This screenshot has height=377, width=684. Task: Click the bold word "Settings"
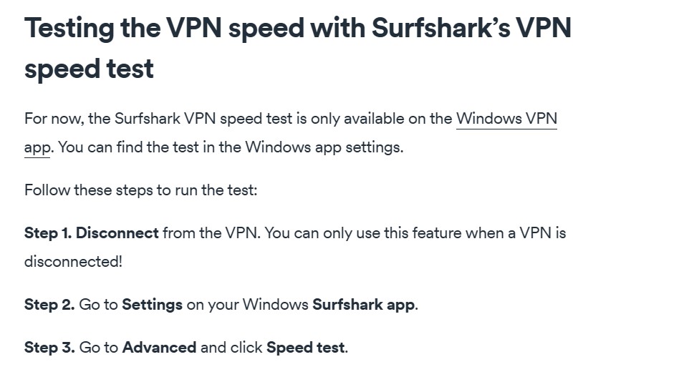(x=153, y=305)
